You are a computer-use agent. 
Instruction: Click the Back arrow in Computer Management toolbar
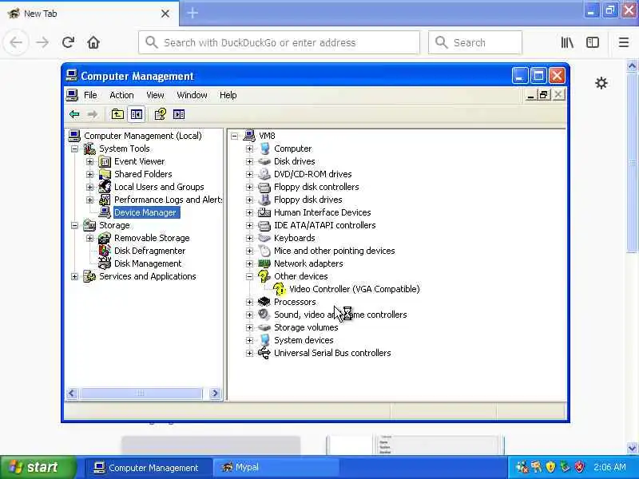tap(74, 114)
